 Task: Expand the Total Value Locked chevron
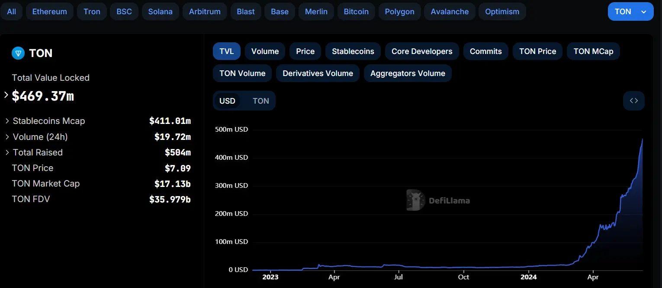[6, 95]
